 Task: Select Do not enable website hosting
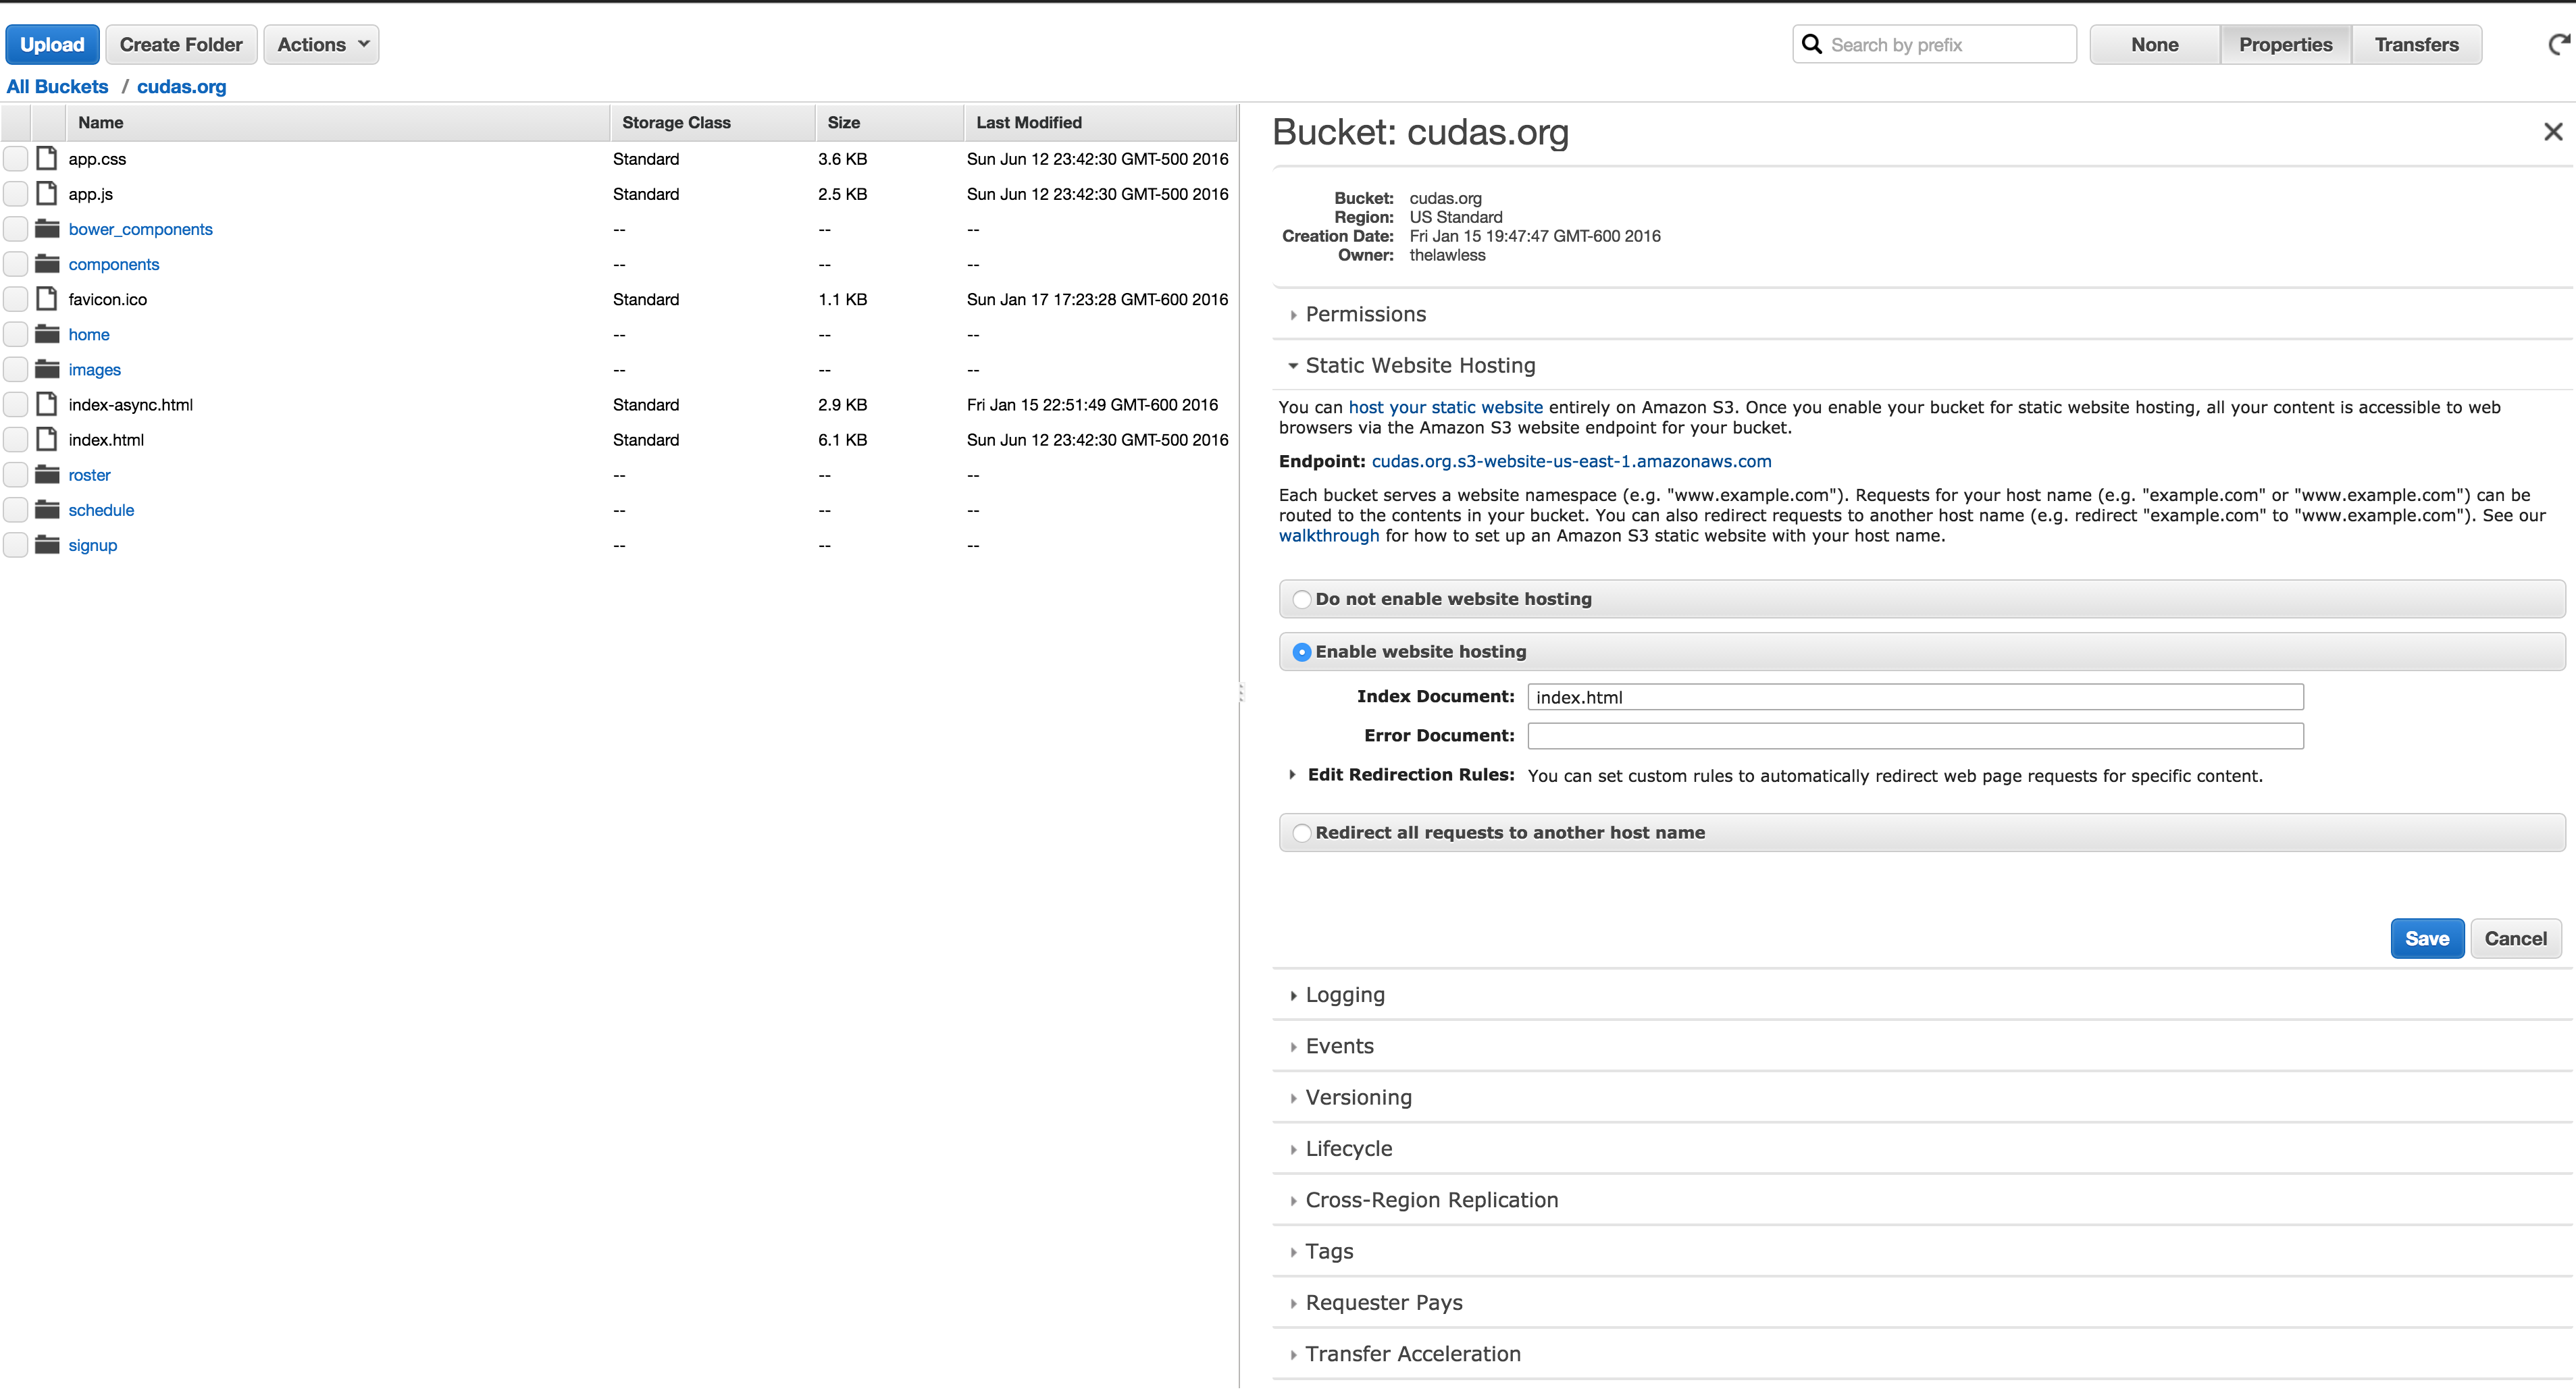click(x=1301, y=599)
